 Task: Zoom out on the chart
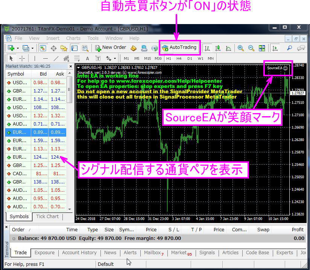point(250,48)
